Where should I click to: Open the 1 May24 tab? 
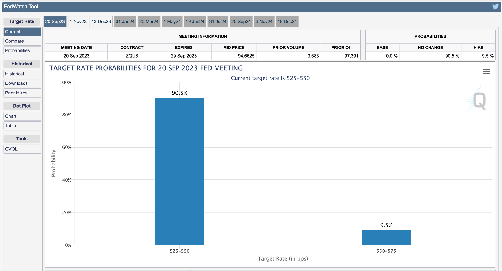coord(172,21)
